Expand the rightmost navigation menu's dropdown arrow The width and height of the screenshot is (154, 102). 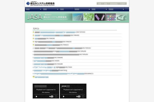point(123,9)
